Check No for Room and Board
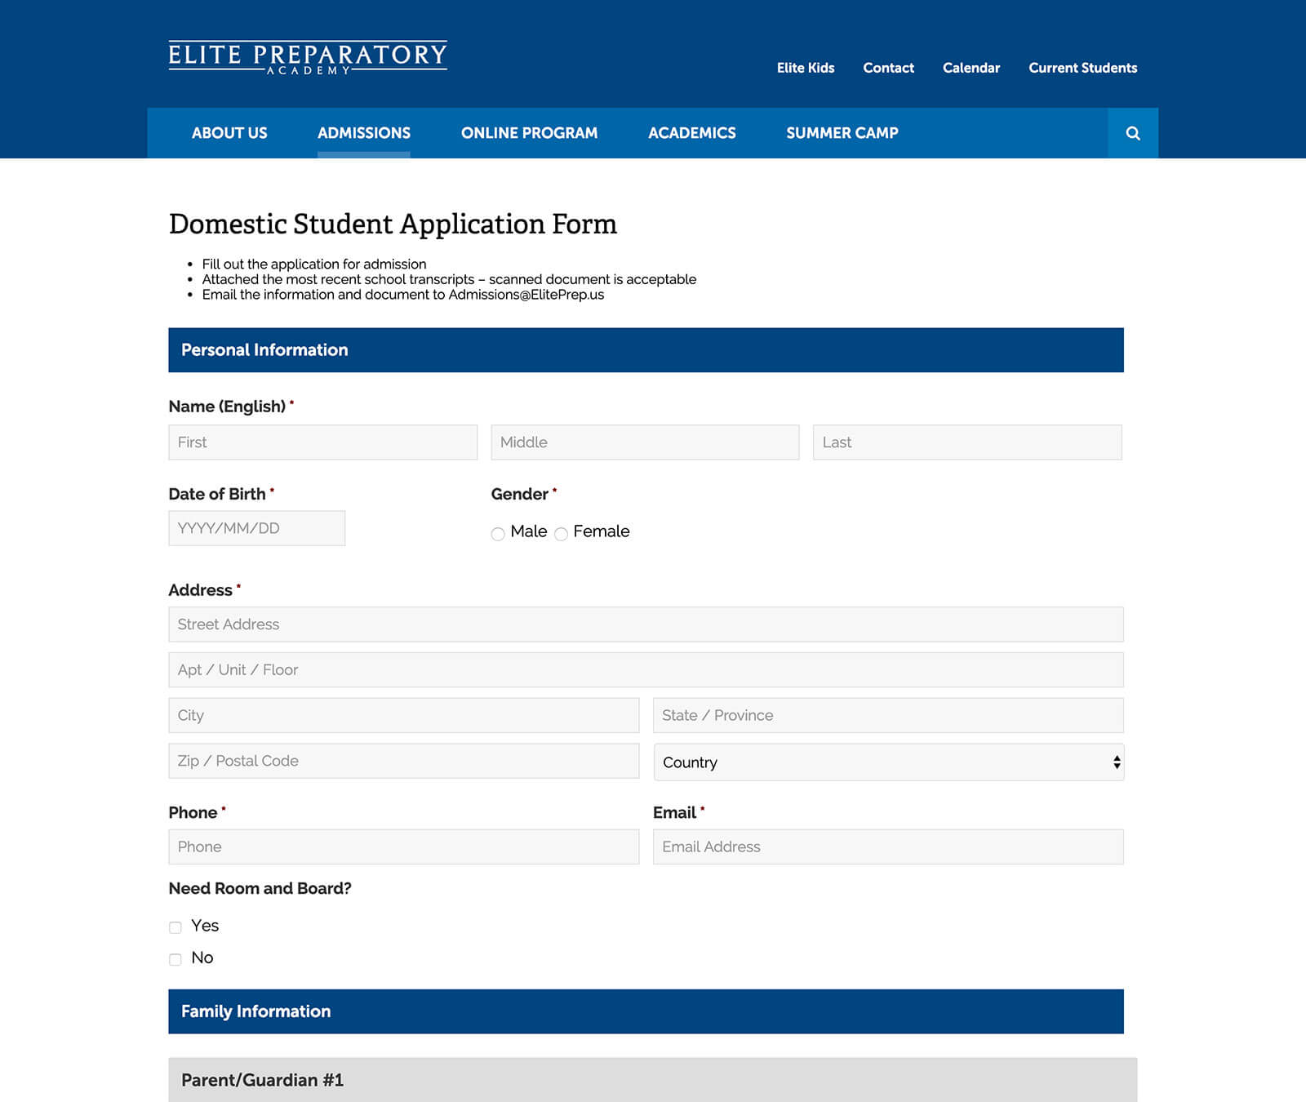Viewport: 1306px width, 1102px height. 175,959
